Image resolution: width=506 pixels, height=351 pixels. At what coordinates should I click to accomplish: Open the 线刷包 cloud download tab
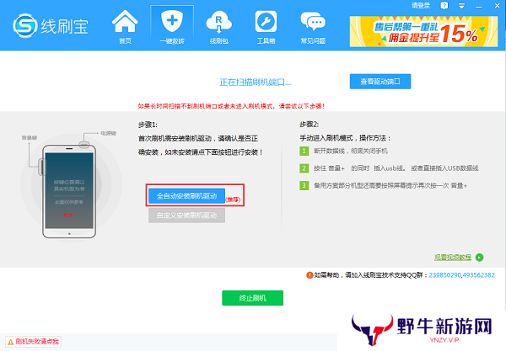click(x=218, y=27)
